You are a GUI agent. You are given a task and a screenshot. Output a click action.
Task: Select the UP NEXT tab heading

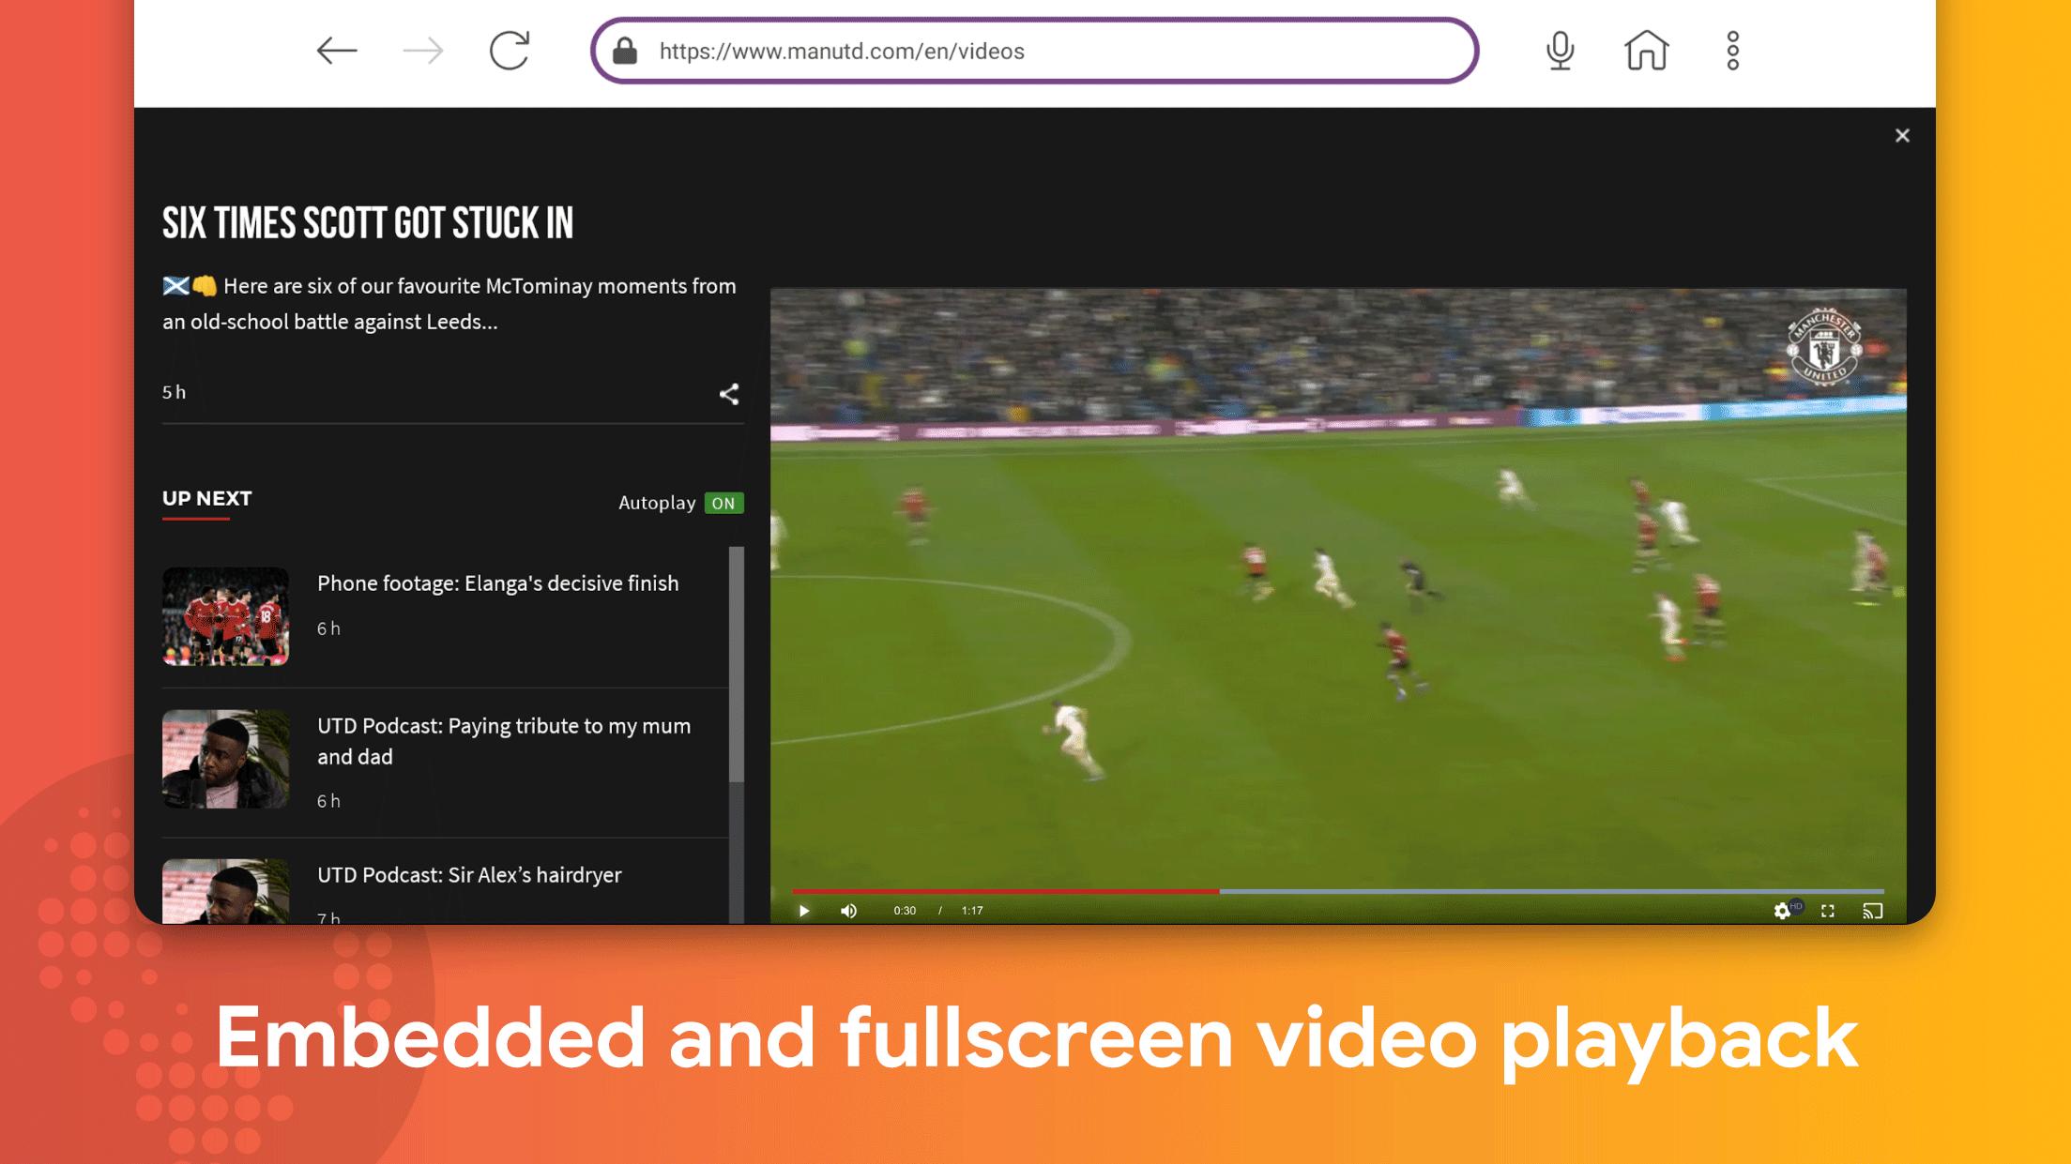pyautogui.click(x=207, y=499)
